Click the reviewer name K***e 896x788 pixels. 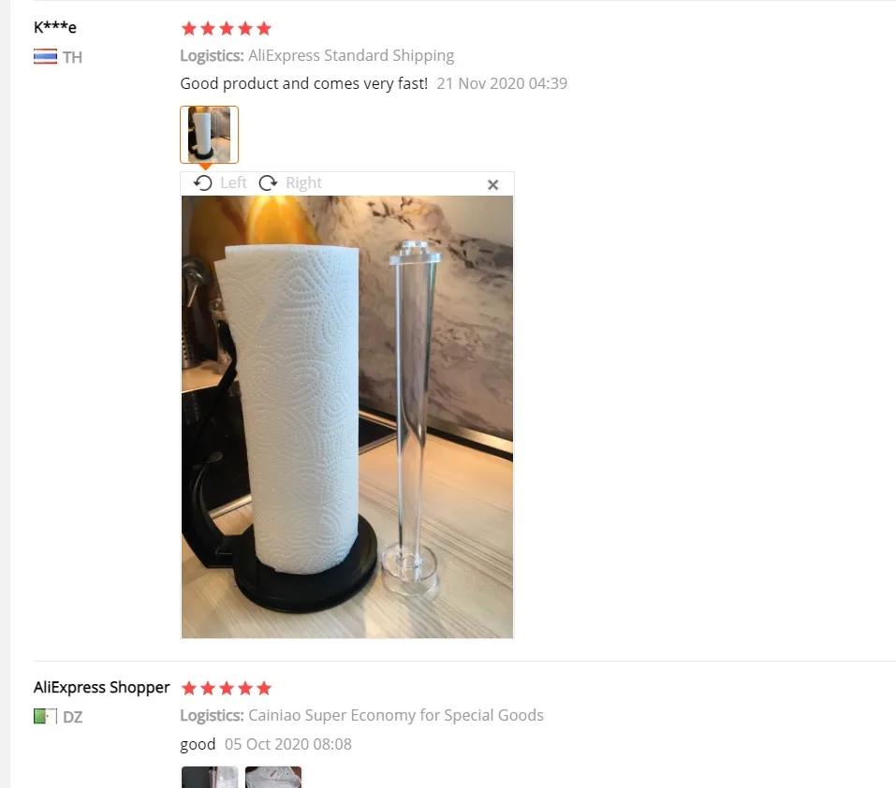click(x=55, y=27)
